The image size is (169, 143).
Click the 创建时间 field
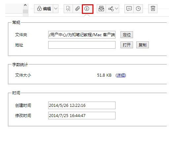[82, 105]
